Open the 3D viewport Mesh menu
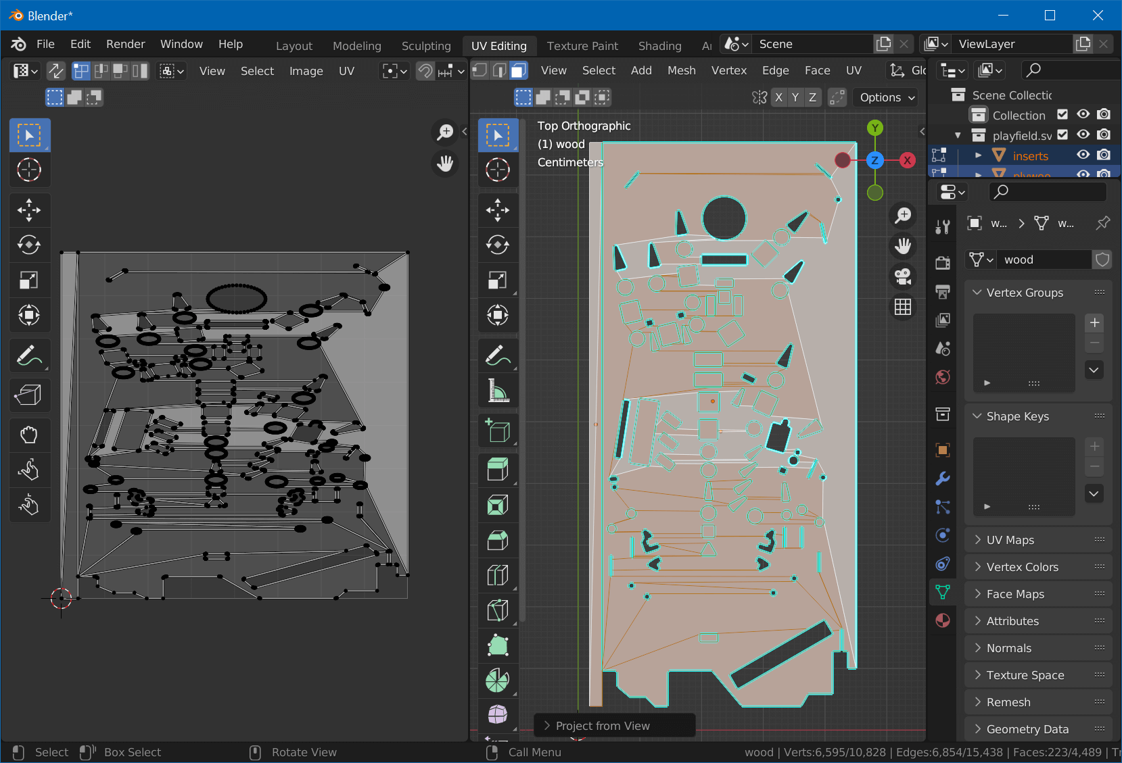This screenshot has height=763, width=1122. 681,70
